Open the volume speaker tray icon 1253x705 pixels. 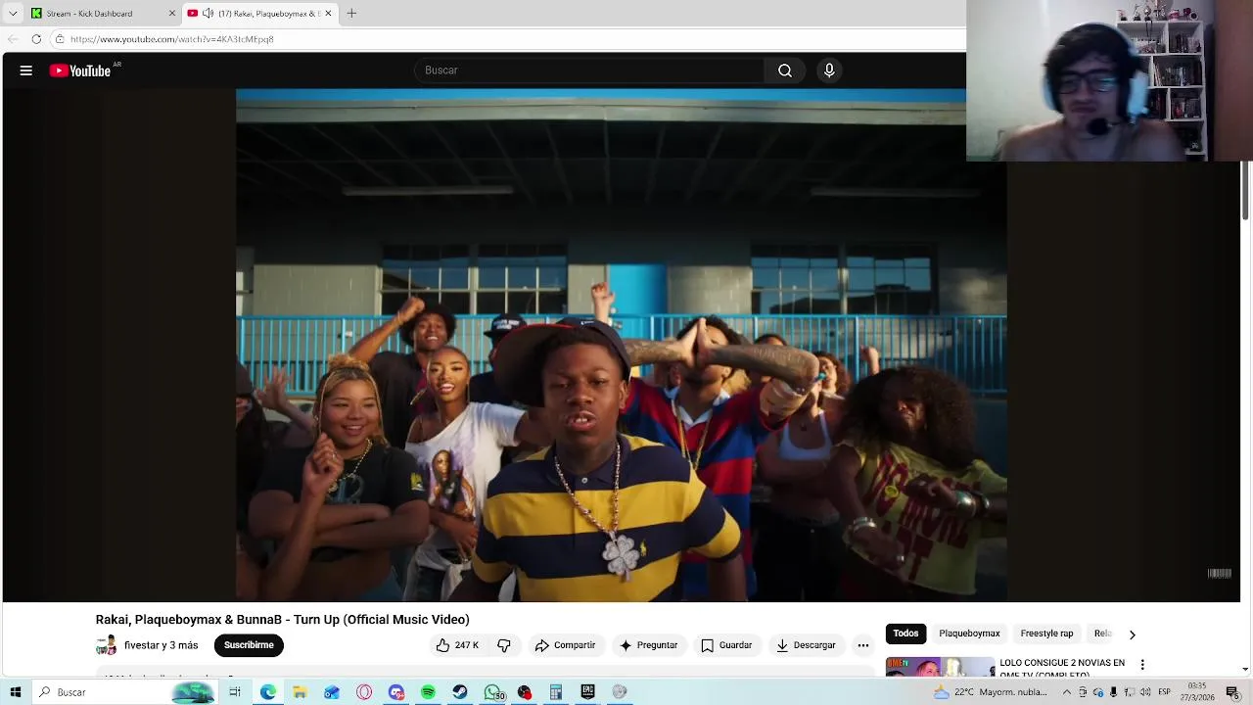(1145, 692)
